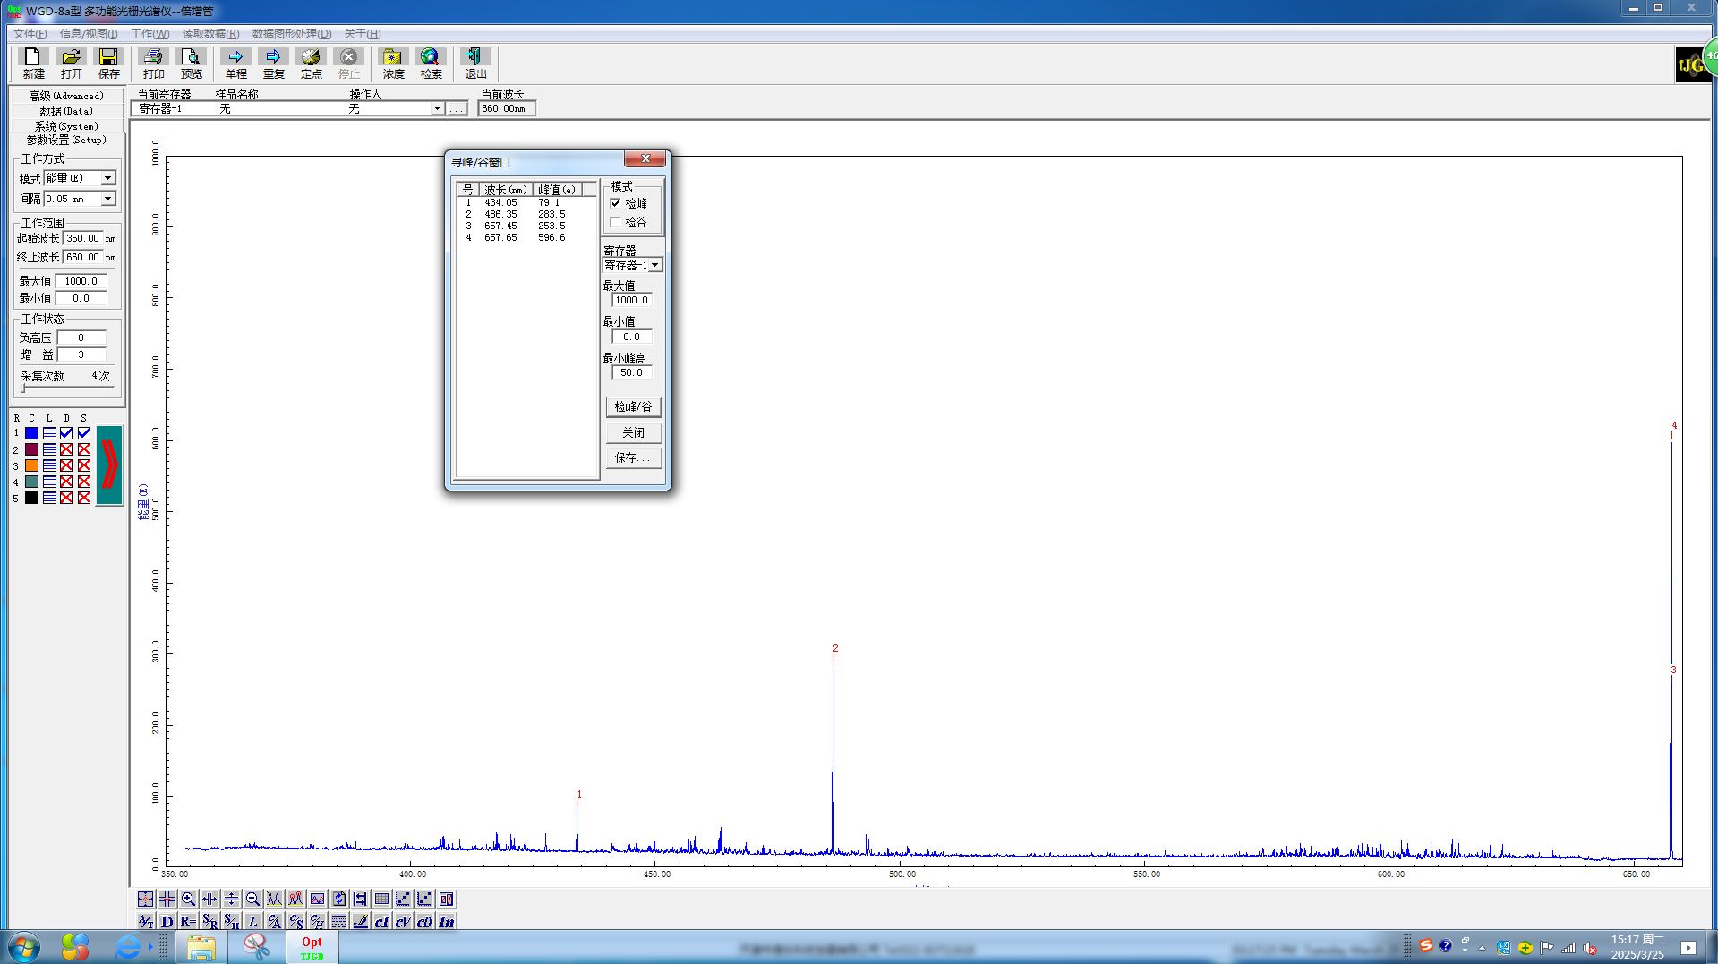Toggle register 2 D checkbox
The width and height of the screenshot is (1718, 964).
[x=66, y=449]
